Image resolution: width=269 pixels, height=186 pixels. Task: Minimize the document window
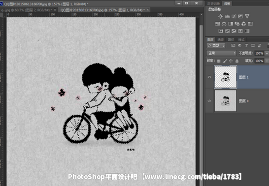click(179, 3)
